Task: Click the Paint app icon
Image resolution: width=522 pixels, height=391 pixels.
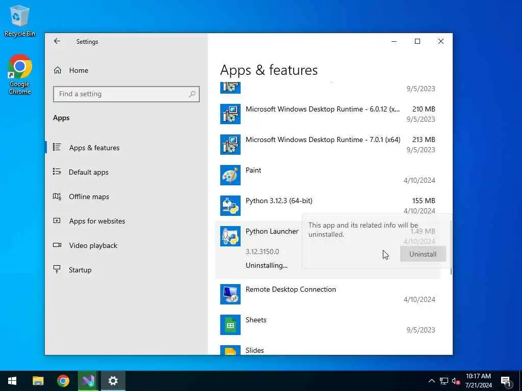Action: (230, 175)
